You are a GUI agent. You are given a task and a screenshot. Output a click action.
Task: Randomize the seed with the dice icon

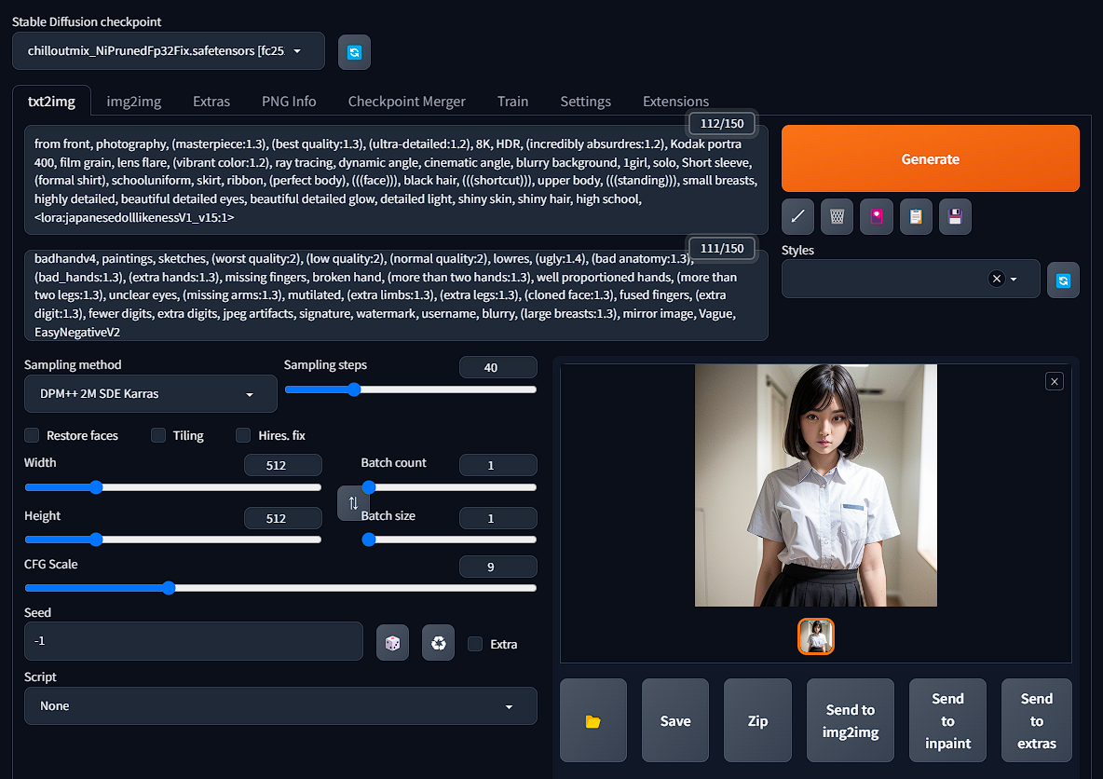(x=392, y=643)
